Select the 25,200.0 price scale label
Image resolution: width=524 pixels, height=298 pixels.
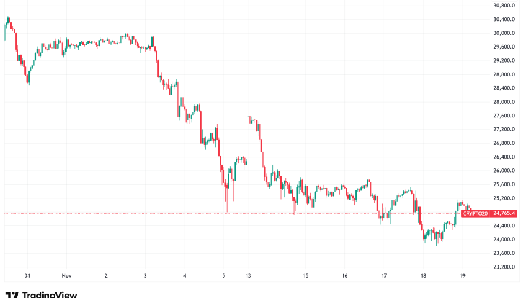[x=504, y=198]
